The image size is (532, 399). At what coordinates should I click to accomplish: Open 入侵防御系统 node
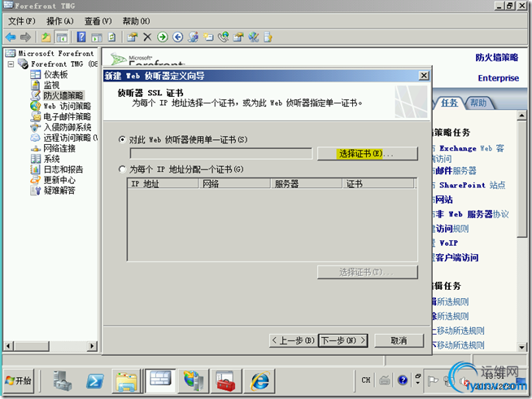coord(68,127)
